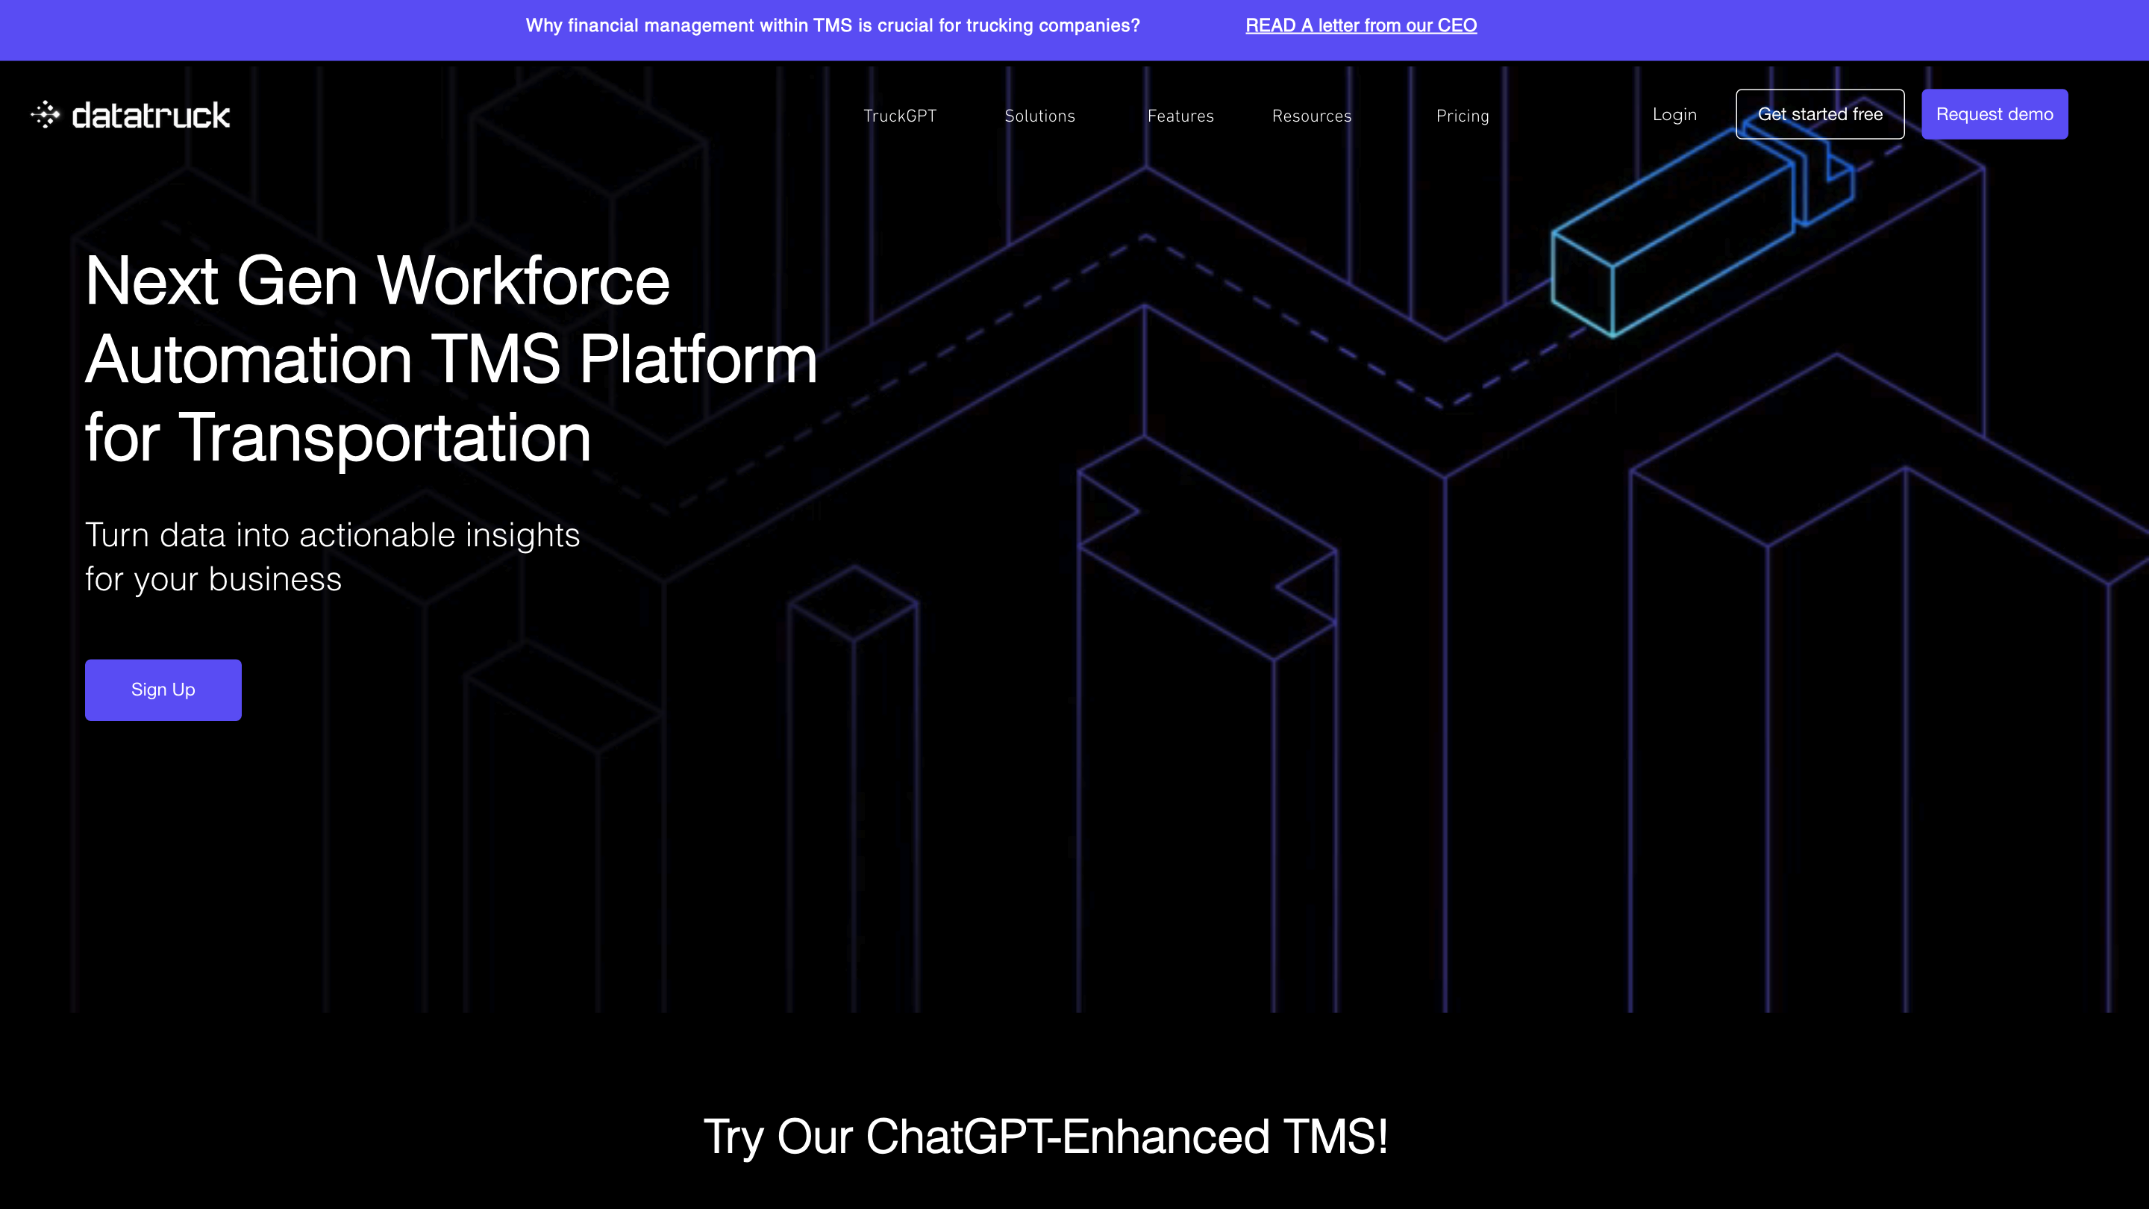Click Try Our ChatGPT-Enhanced TMS heading
The image size is (2149, 1209).
click(1045, 1137)
